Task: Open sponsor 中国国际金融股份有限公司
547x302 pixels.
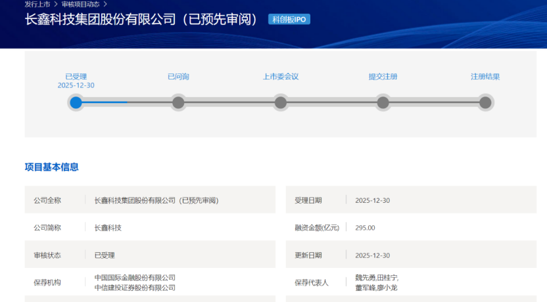Action: click(x=135, y=278)
